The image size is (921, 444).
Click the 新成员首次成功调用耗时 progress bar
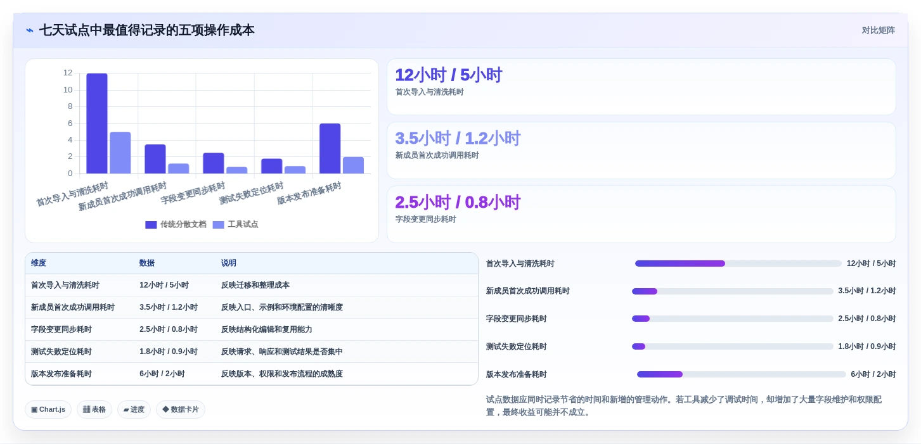point(733,291)
